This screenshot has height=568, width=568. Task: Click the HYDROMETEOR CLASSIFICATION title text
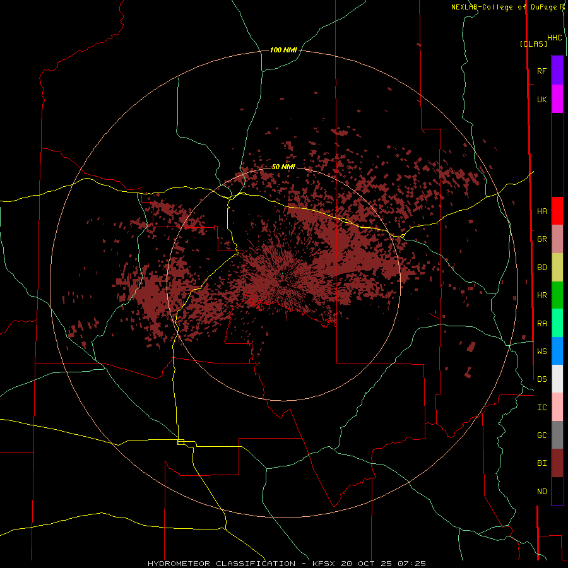click(x=222, y=564)
